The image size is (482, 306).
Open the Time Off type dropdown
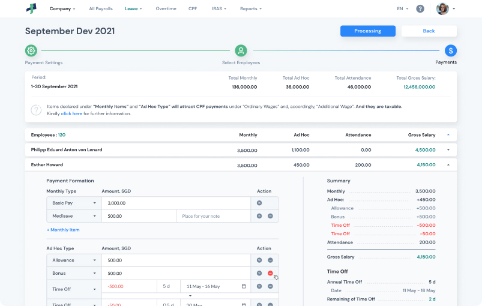click(74, 289)
